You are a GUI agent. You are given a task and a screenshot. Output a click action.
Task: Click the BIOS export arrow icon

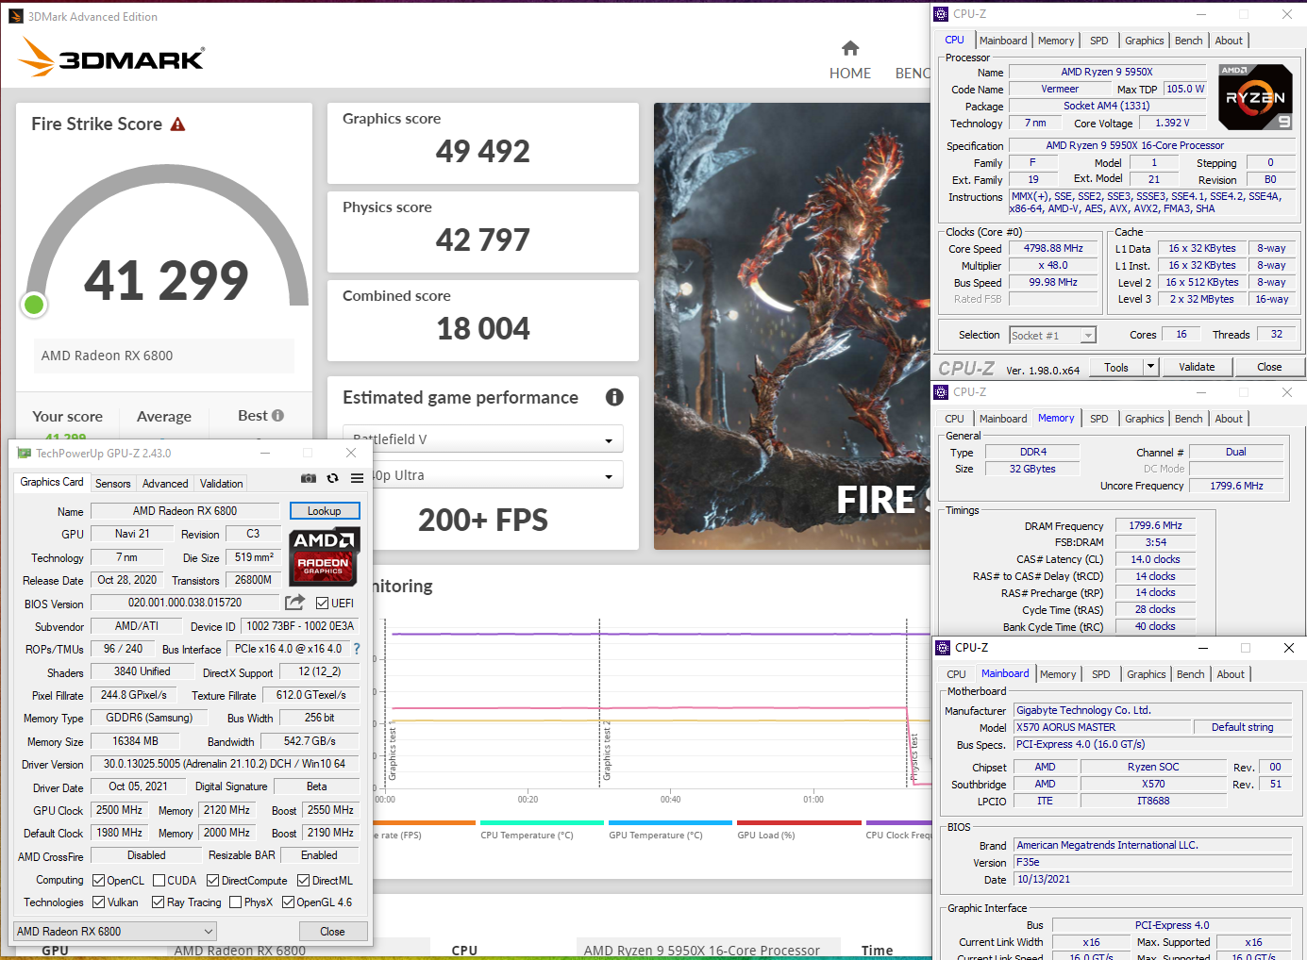pos(295,603)
